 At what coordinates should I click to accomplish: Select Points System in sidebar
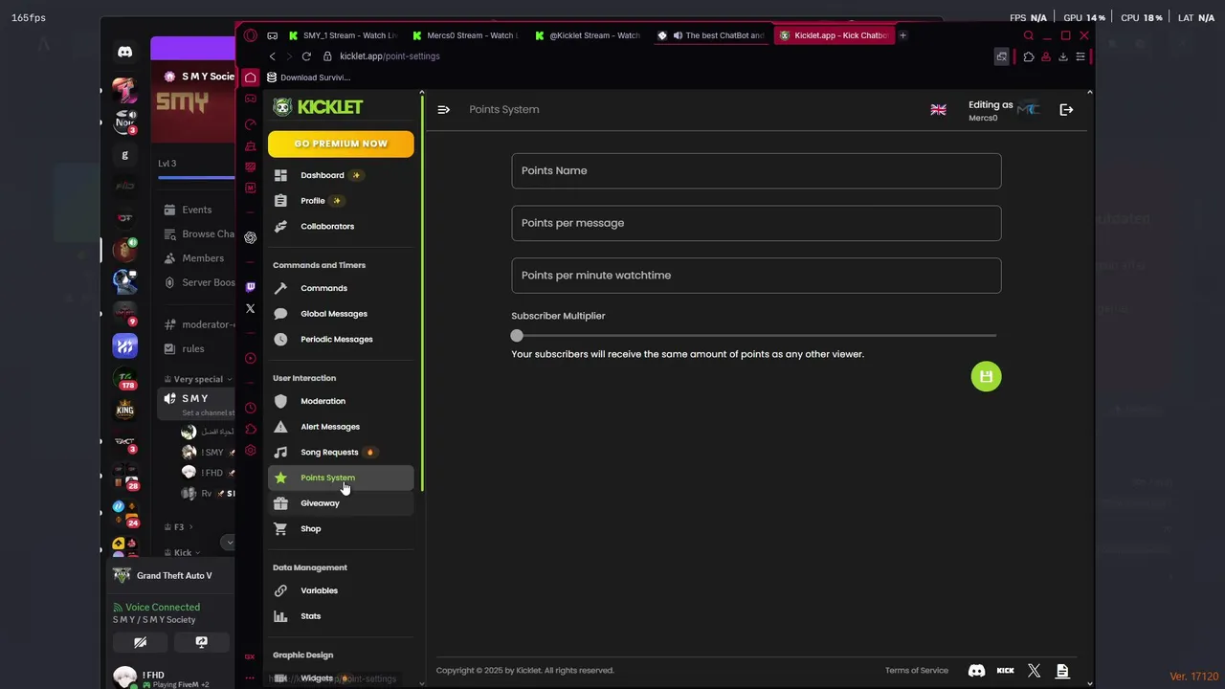click(x=341, y=478)
